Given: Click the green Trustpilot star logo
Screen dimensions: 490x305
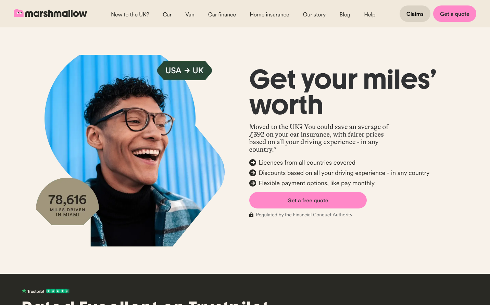Looking at the screenshot, I should point(24,291).
